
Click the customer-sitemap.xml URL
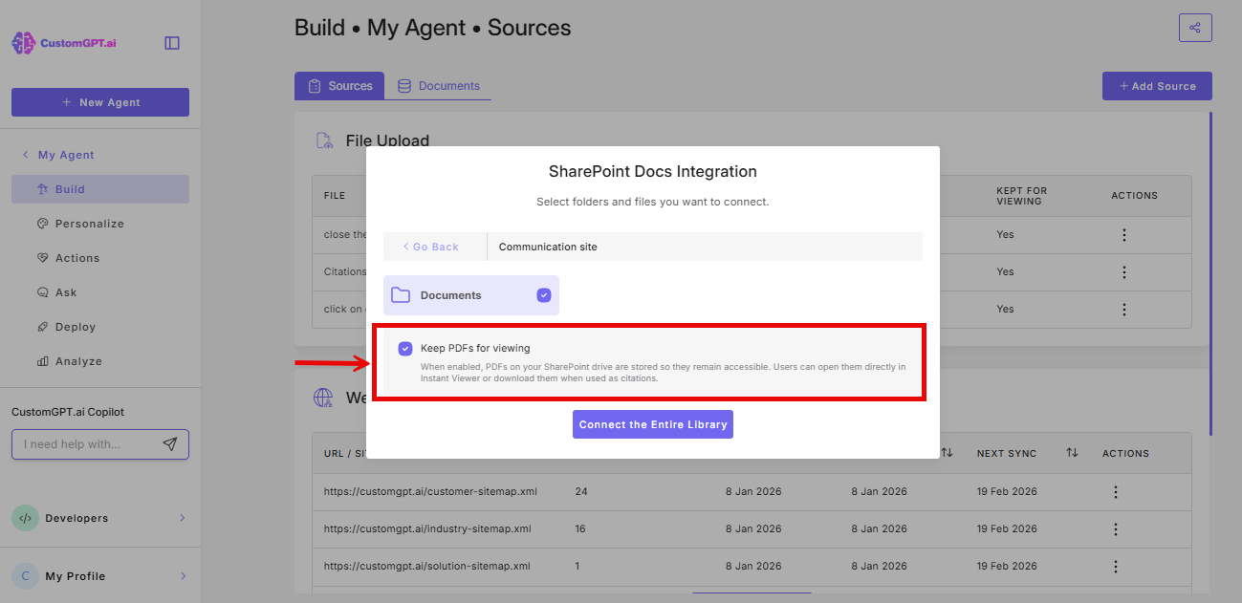[430, 492]
